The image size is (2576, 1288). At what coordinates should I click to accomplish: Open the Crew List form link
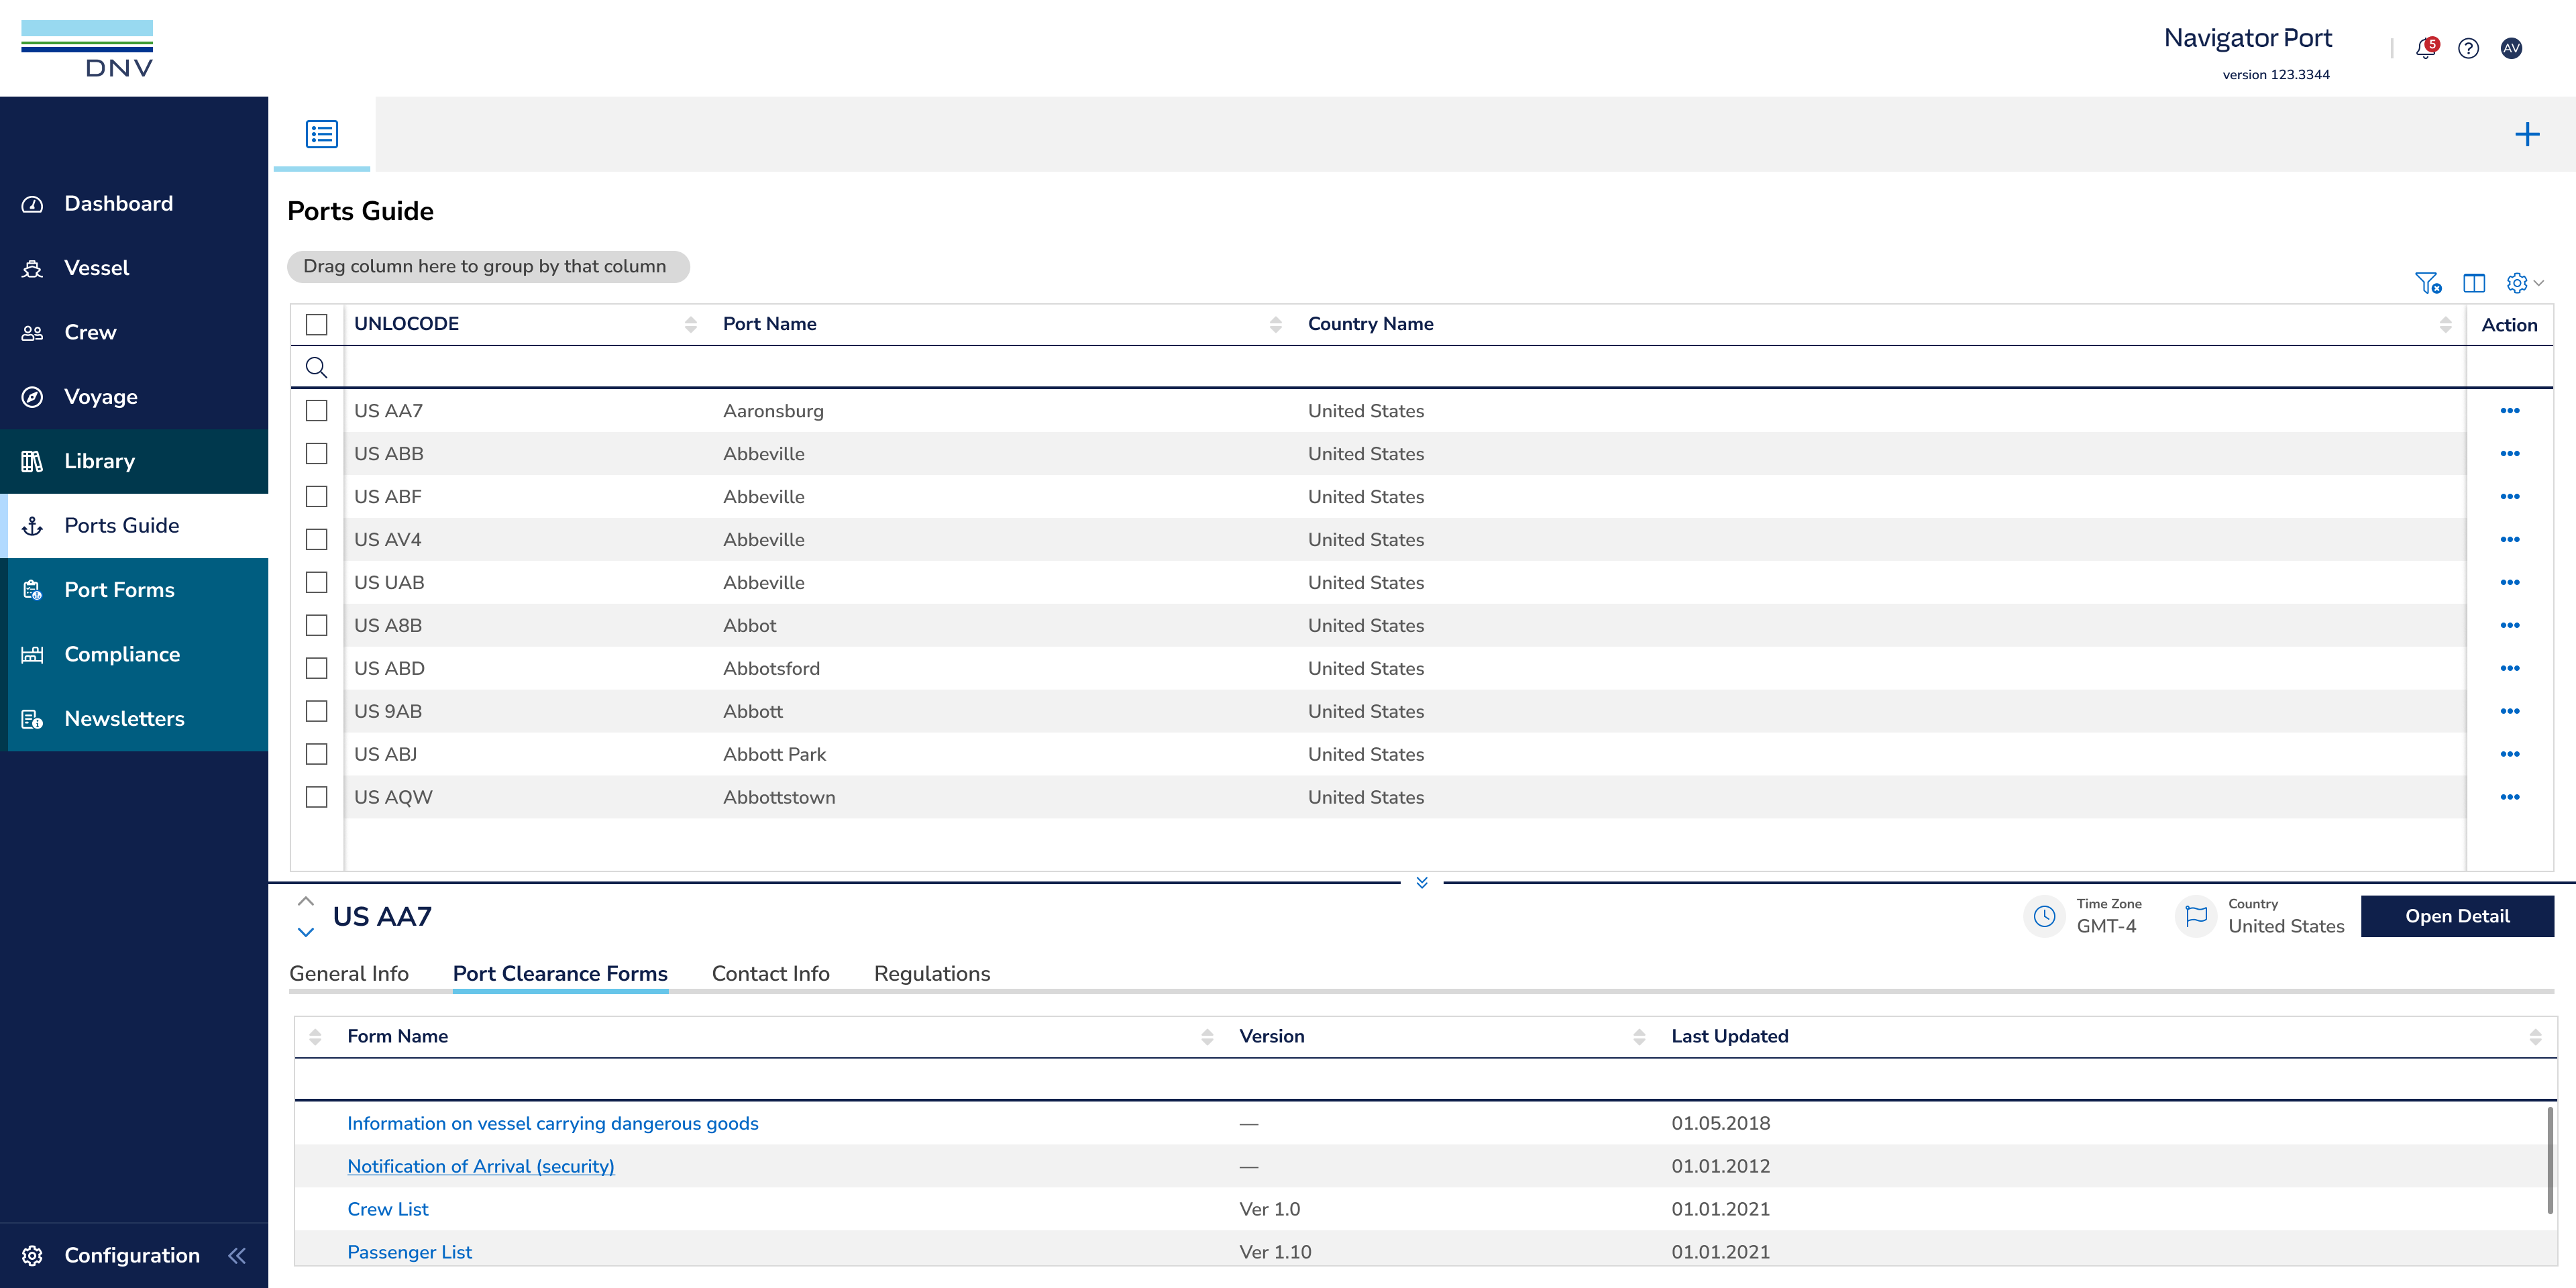[x=388, y=1209]
